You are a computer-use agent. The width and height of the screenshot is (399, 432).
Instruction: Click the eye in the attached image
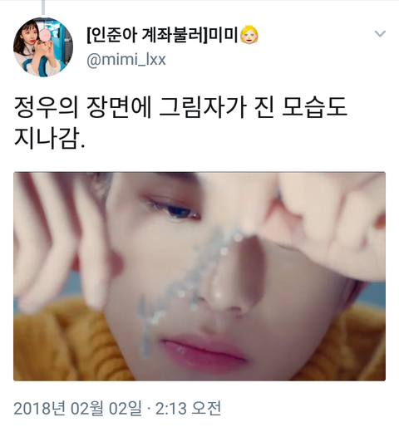pos(173,209)
